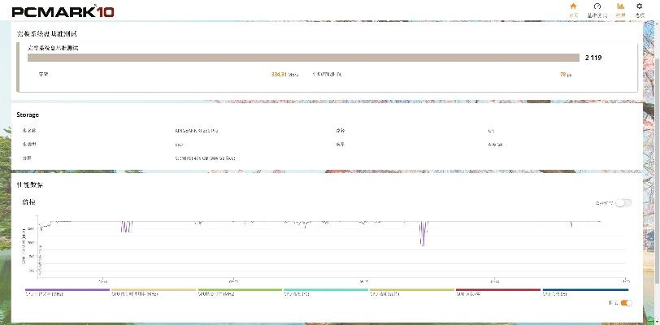Click the SSD drive type value
The image size is (660, 325).
coord(179,145)
